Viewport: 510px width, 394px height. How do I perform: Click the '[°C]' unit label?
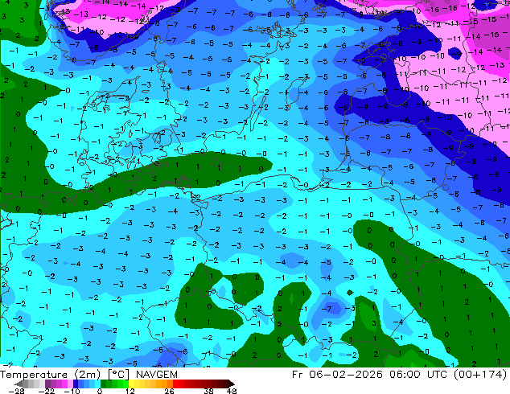pos(119,375)
